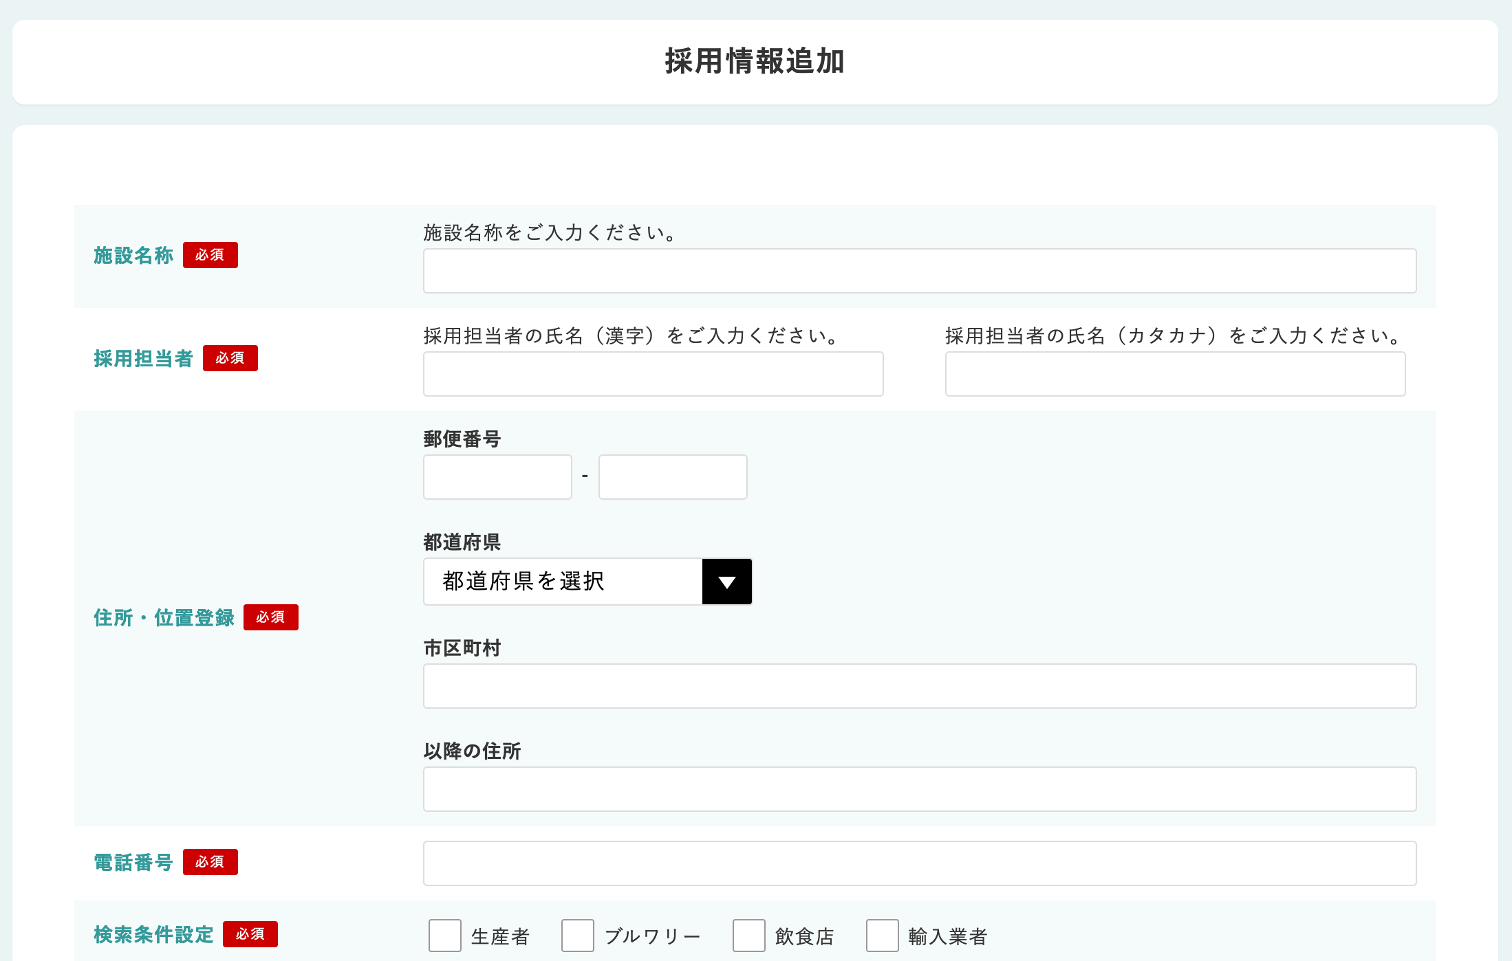Click the second 郵便番号 input box
1512x961 pixels.
point(673,477)
